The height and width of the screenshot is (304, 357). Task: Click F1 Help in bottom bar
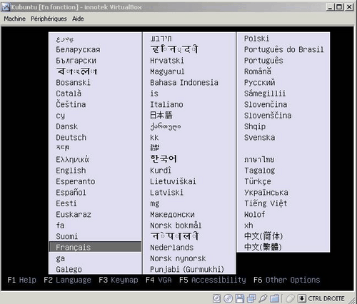pos(21,280)
